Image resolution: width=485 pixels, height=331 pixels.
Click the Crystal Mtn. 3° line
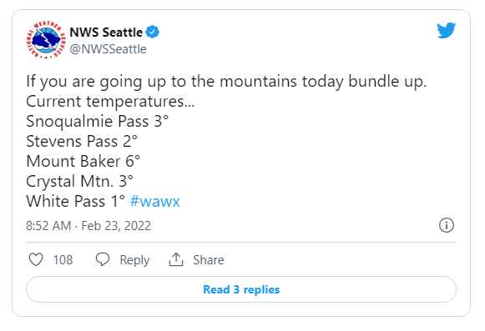[x=80, y=182]
